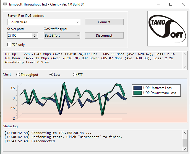Click the UDP Upstream Loss legend swatch

(x=137, y=88)
